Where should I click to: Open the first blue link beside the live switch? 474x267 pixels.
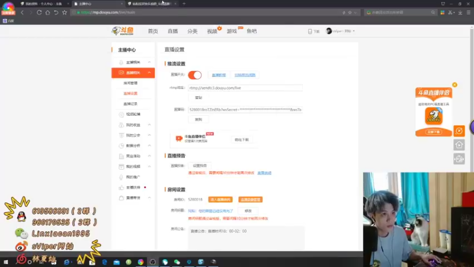(x=219, y=75)
